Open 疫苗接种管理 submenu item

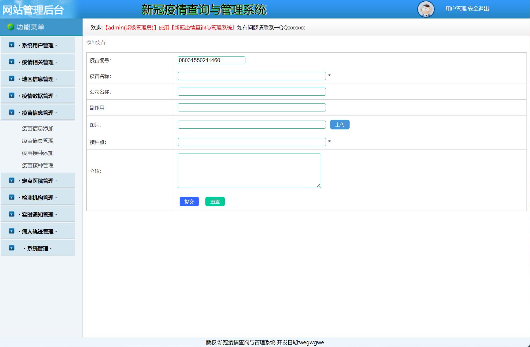(38, 166)
